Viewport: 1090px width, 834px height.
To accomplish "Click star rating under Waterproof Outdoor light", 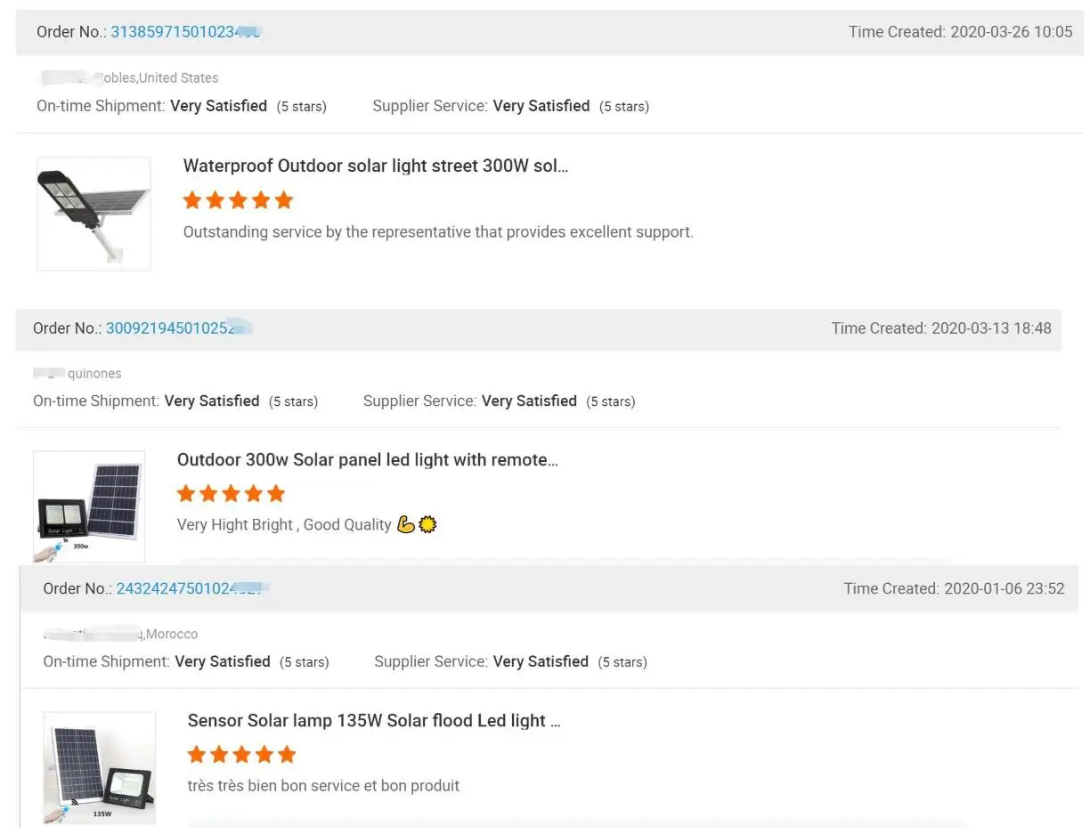I will click(238, 200).
